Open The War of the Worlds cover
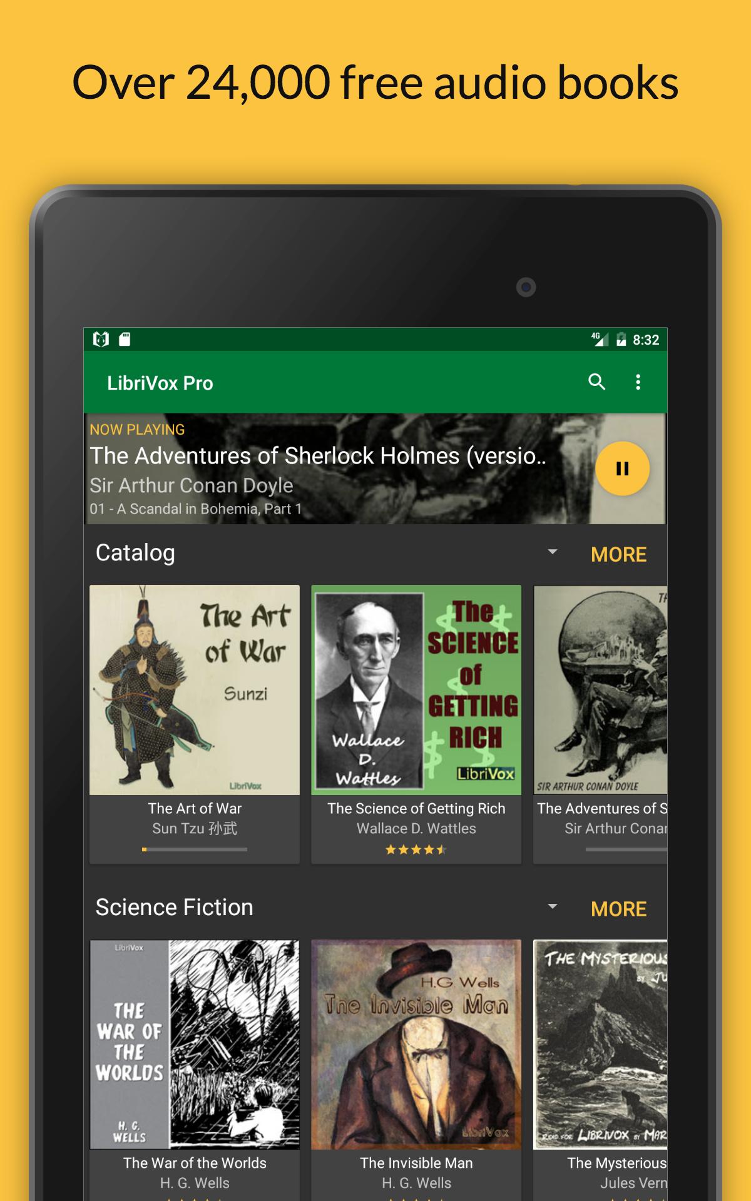This screenshot has height=1201, width=751. coord(195,1045)
